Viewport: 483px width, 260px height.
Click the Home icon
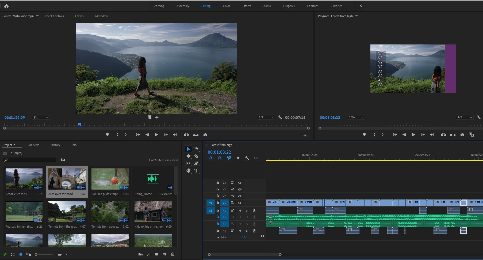6,6
